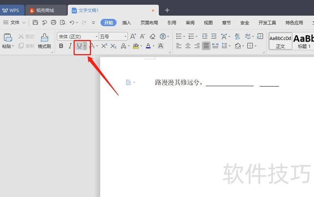This screenshot has width=314, height=197.
Task: Undo the last action
Action: pos(72,23)
